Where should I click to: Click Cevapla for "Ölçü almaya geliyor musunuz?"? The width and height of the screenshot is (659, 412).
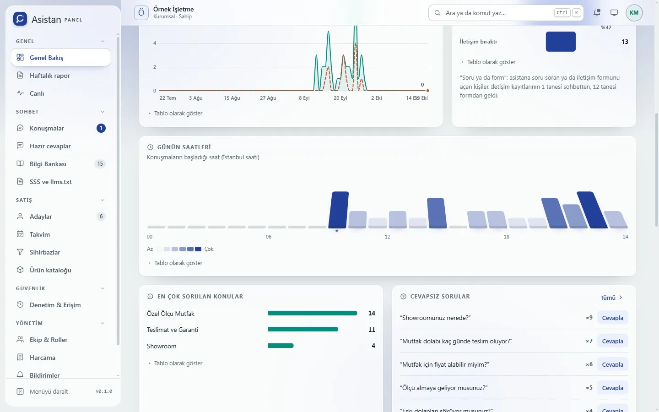613,388
